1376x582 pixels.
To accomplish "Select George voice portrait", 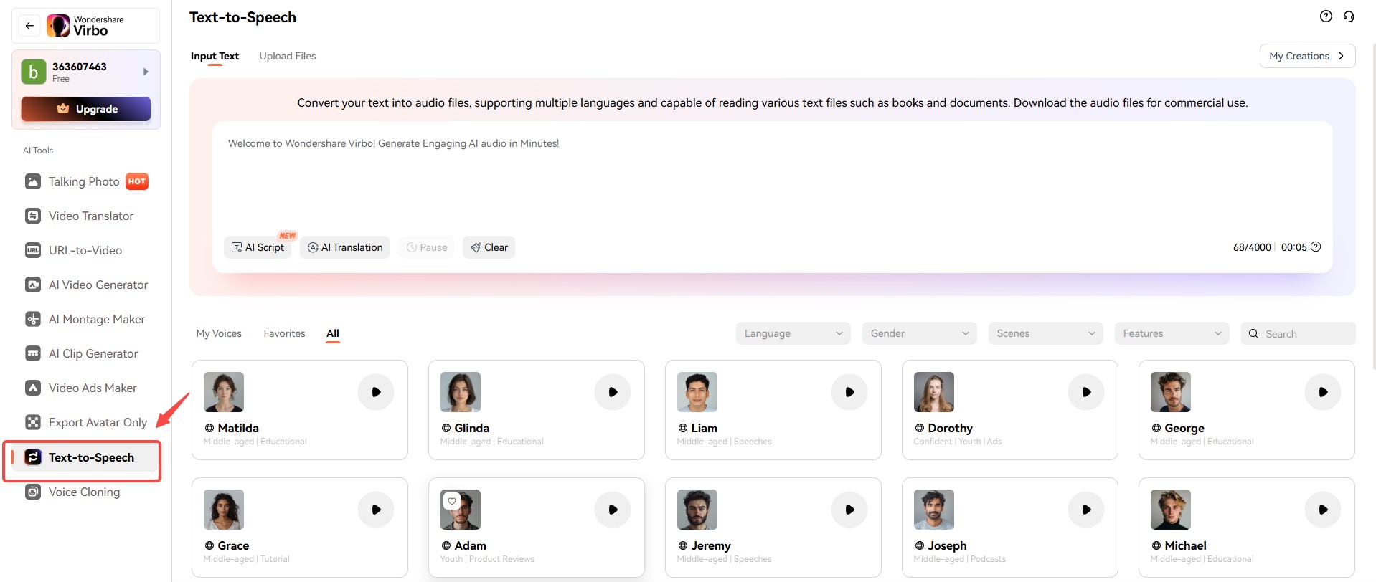I will pos(1171,392).
